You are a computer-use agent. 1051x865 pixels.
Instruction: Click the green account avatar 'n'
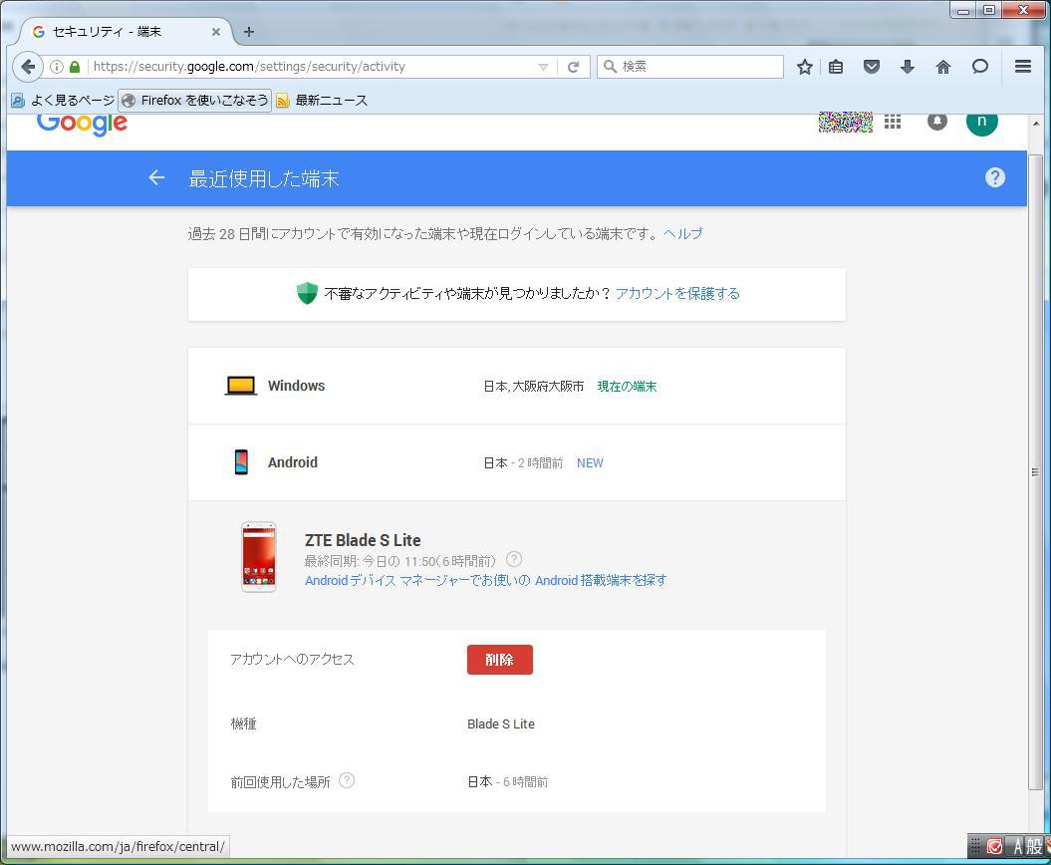(981, 122)
